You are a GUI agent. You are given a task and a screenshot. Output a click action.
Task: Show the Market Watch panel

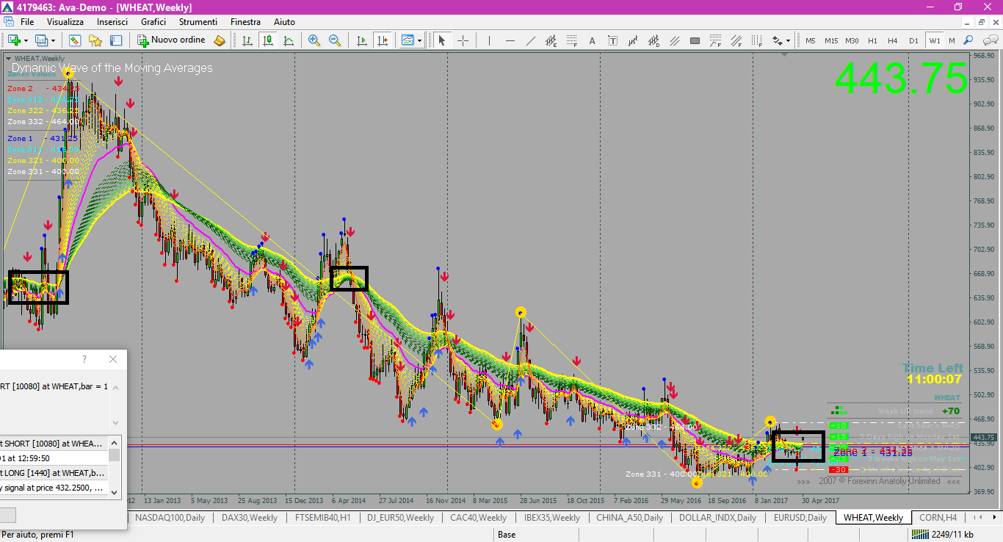(x=74, y=40)
